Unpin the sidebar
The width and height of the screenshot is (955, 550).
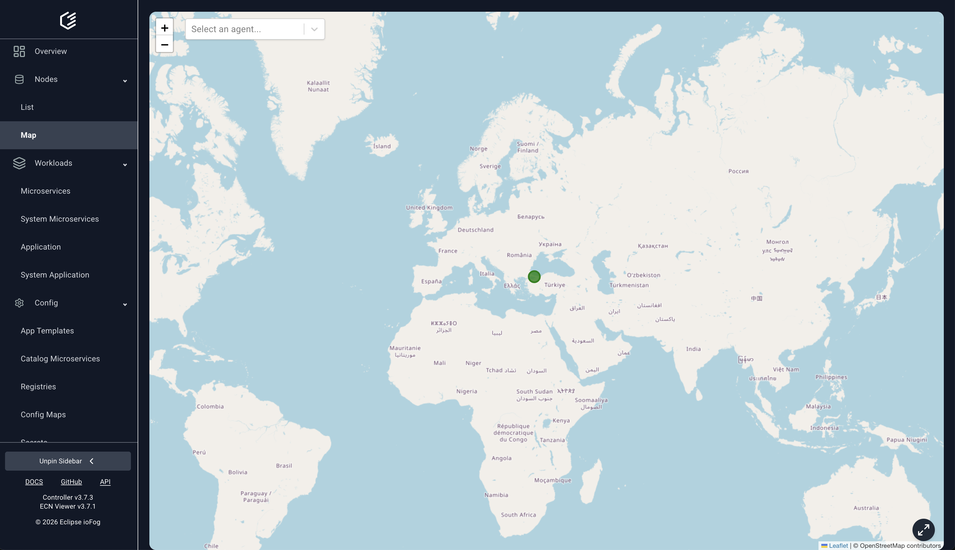[68, 461]
